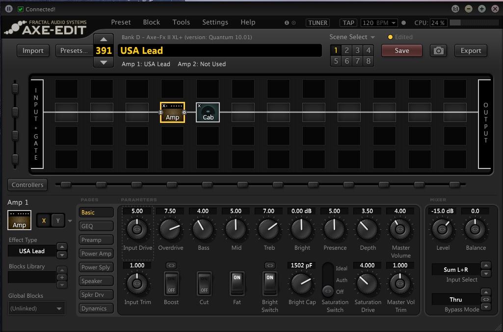The image size is (503, 332).
Task: Click the Input Drive knob
Action: (x=137, y=229)
